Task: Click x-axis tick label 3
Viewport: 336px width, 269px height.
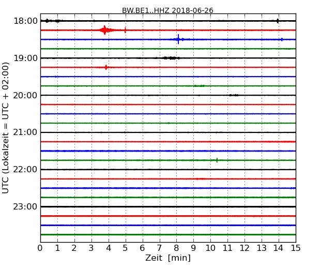Action: [91, 248]
